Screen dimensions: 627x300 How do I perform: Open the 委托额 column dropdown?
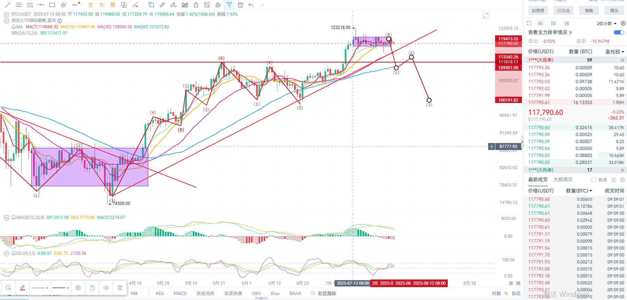click(x=614, y=52)
